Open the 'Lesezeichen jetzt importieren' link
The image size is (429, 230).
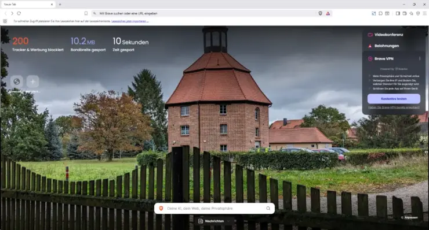click(x=130, y=21)
